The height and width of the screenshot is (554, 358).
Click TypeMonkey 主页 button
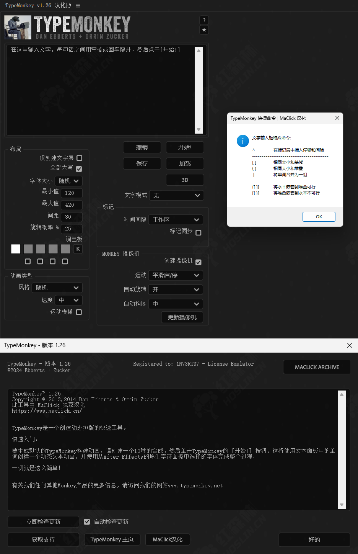pos(112,539)
